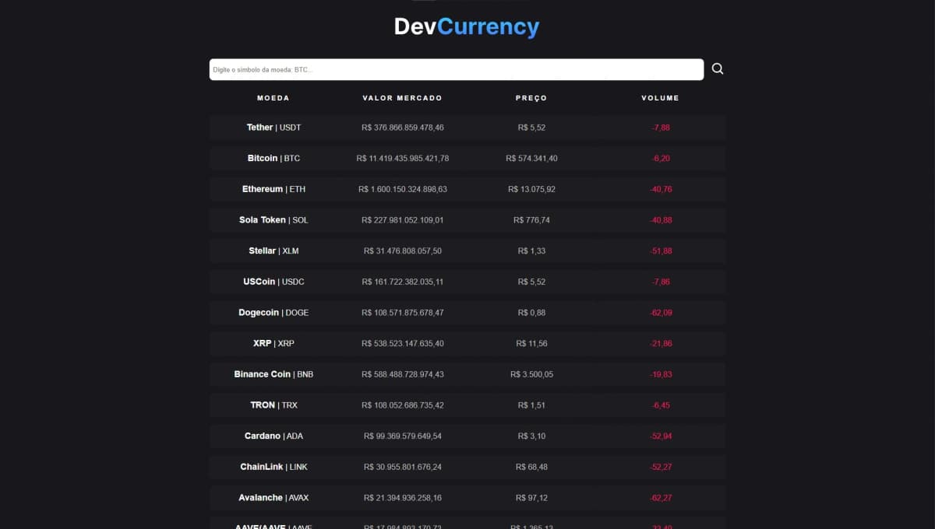Click Avalanche price R$ 97,12

click(x=531, y=498)
